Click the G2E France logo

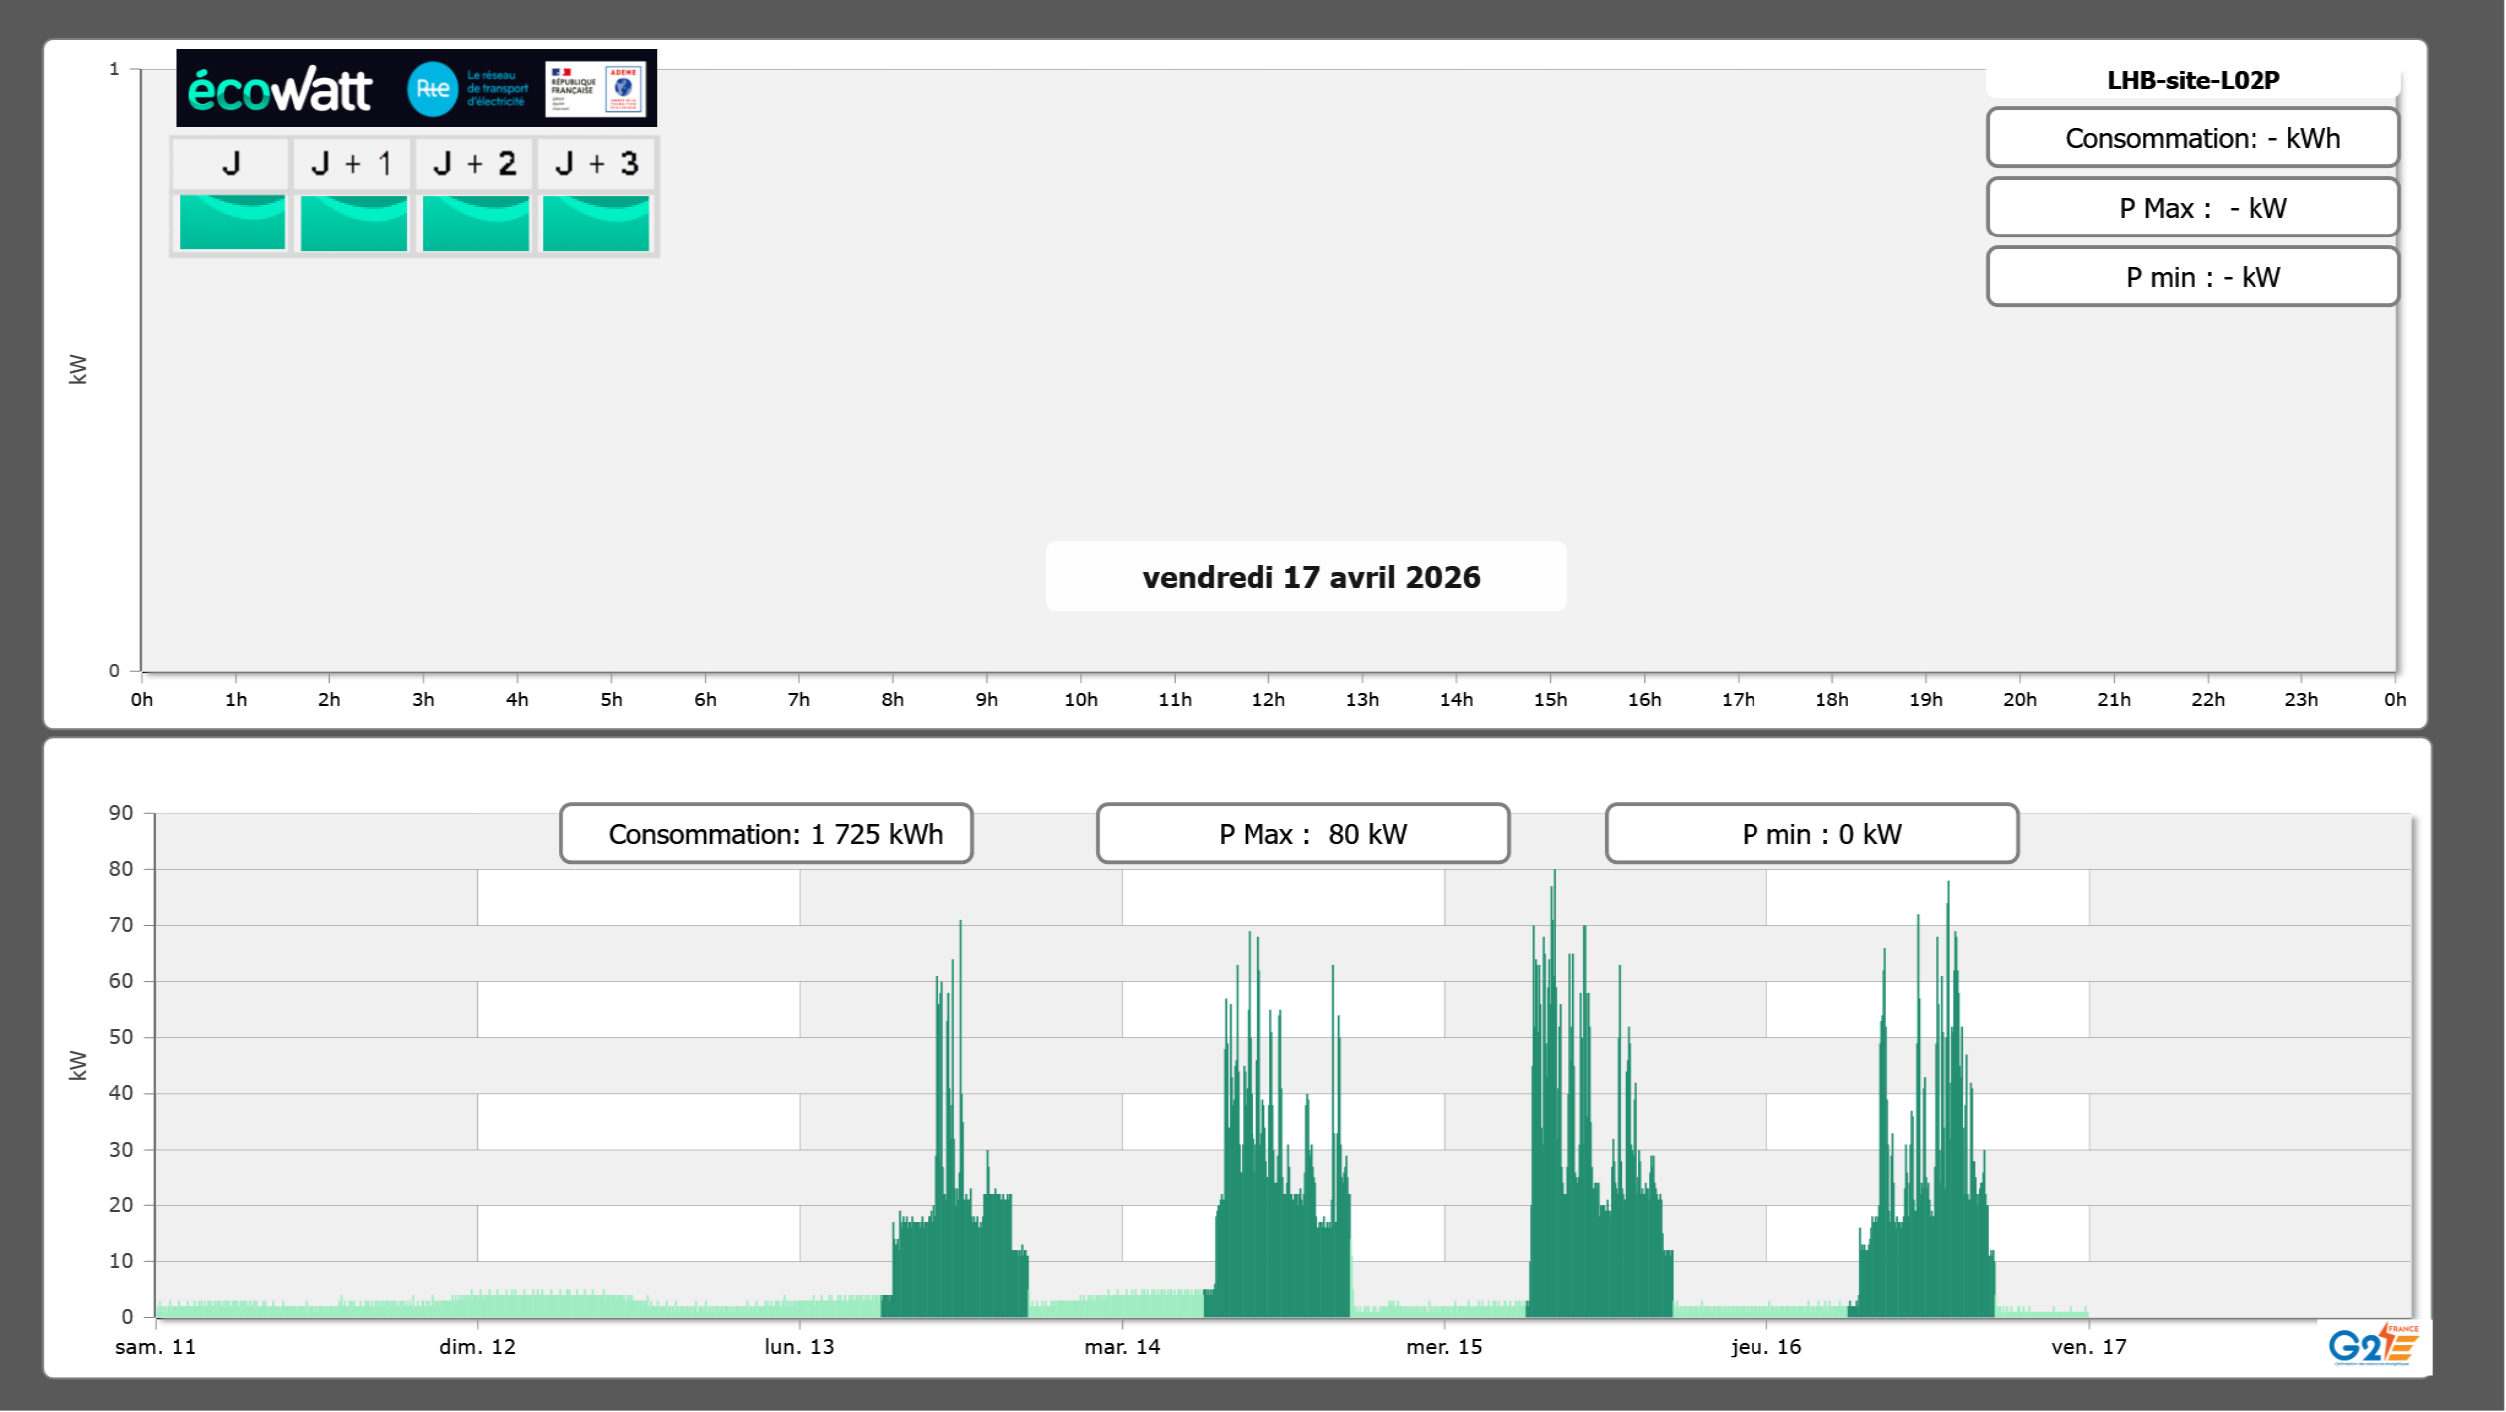(2372, 1344)
